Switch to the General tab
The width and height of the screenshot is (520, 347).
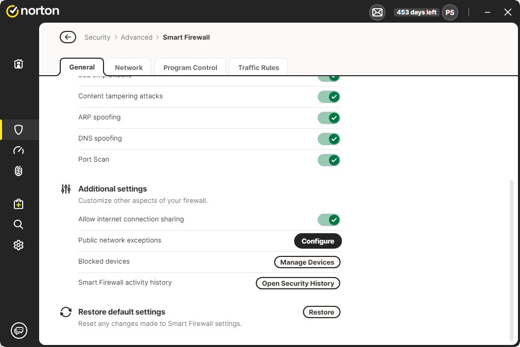point(82,67)
